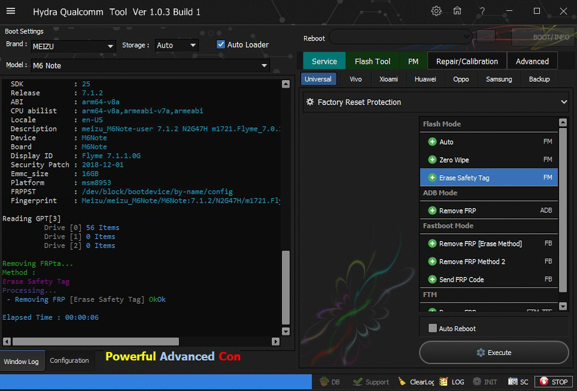
Task: Select Backup sub-tab
Action: pyautogui.click(x=539, y=79)
